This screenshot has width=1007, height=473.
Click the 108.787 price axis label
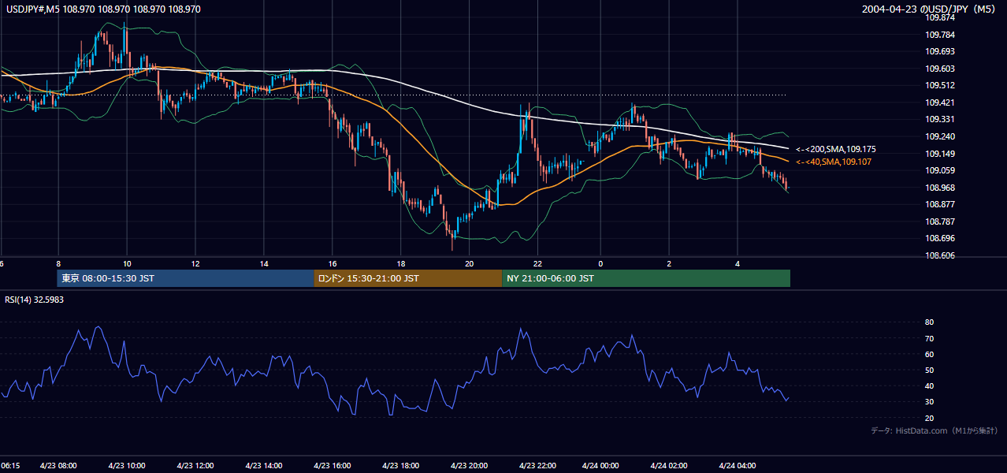pyautogui.click(x=939, y=222)
